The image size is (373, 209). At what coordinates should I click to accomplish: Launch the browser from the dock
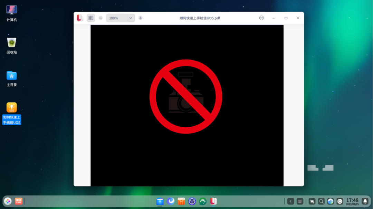(171, 201)
